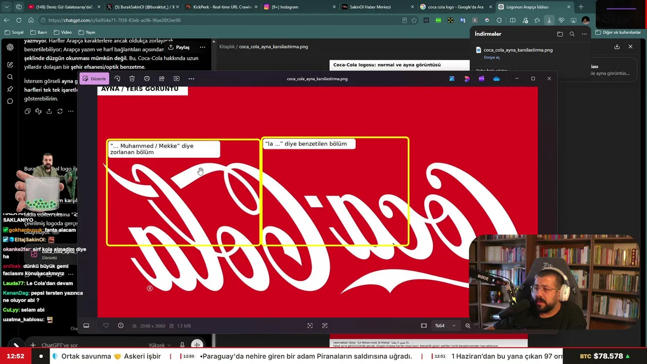647x364 pixels.
Task: Fit the image to window in Photos
Action: [424, 326]
